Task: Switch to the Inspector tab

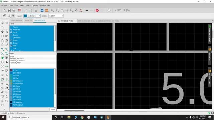Action: (x=28, y=20)
